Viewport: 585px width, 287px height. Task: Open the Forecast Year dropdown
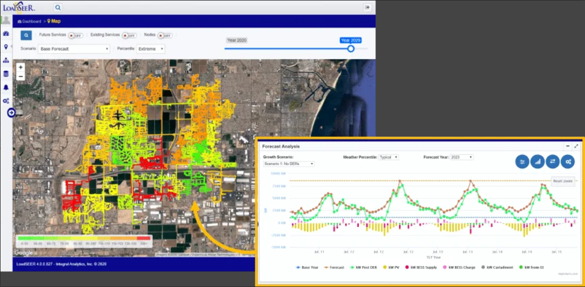462,158
